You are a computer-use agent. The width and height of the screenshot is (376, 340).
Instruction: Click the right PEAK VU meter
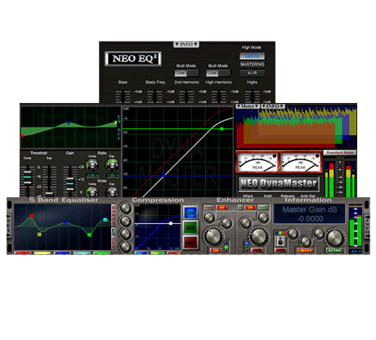click(x=301, y=163)
